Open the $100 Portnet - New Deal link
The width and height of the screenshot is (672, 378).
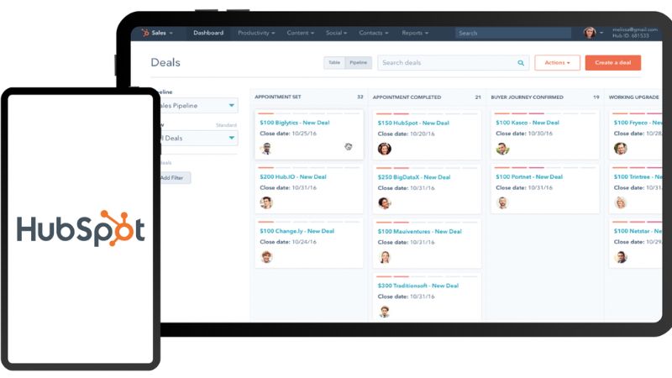click(x=529, y=176)
